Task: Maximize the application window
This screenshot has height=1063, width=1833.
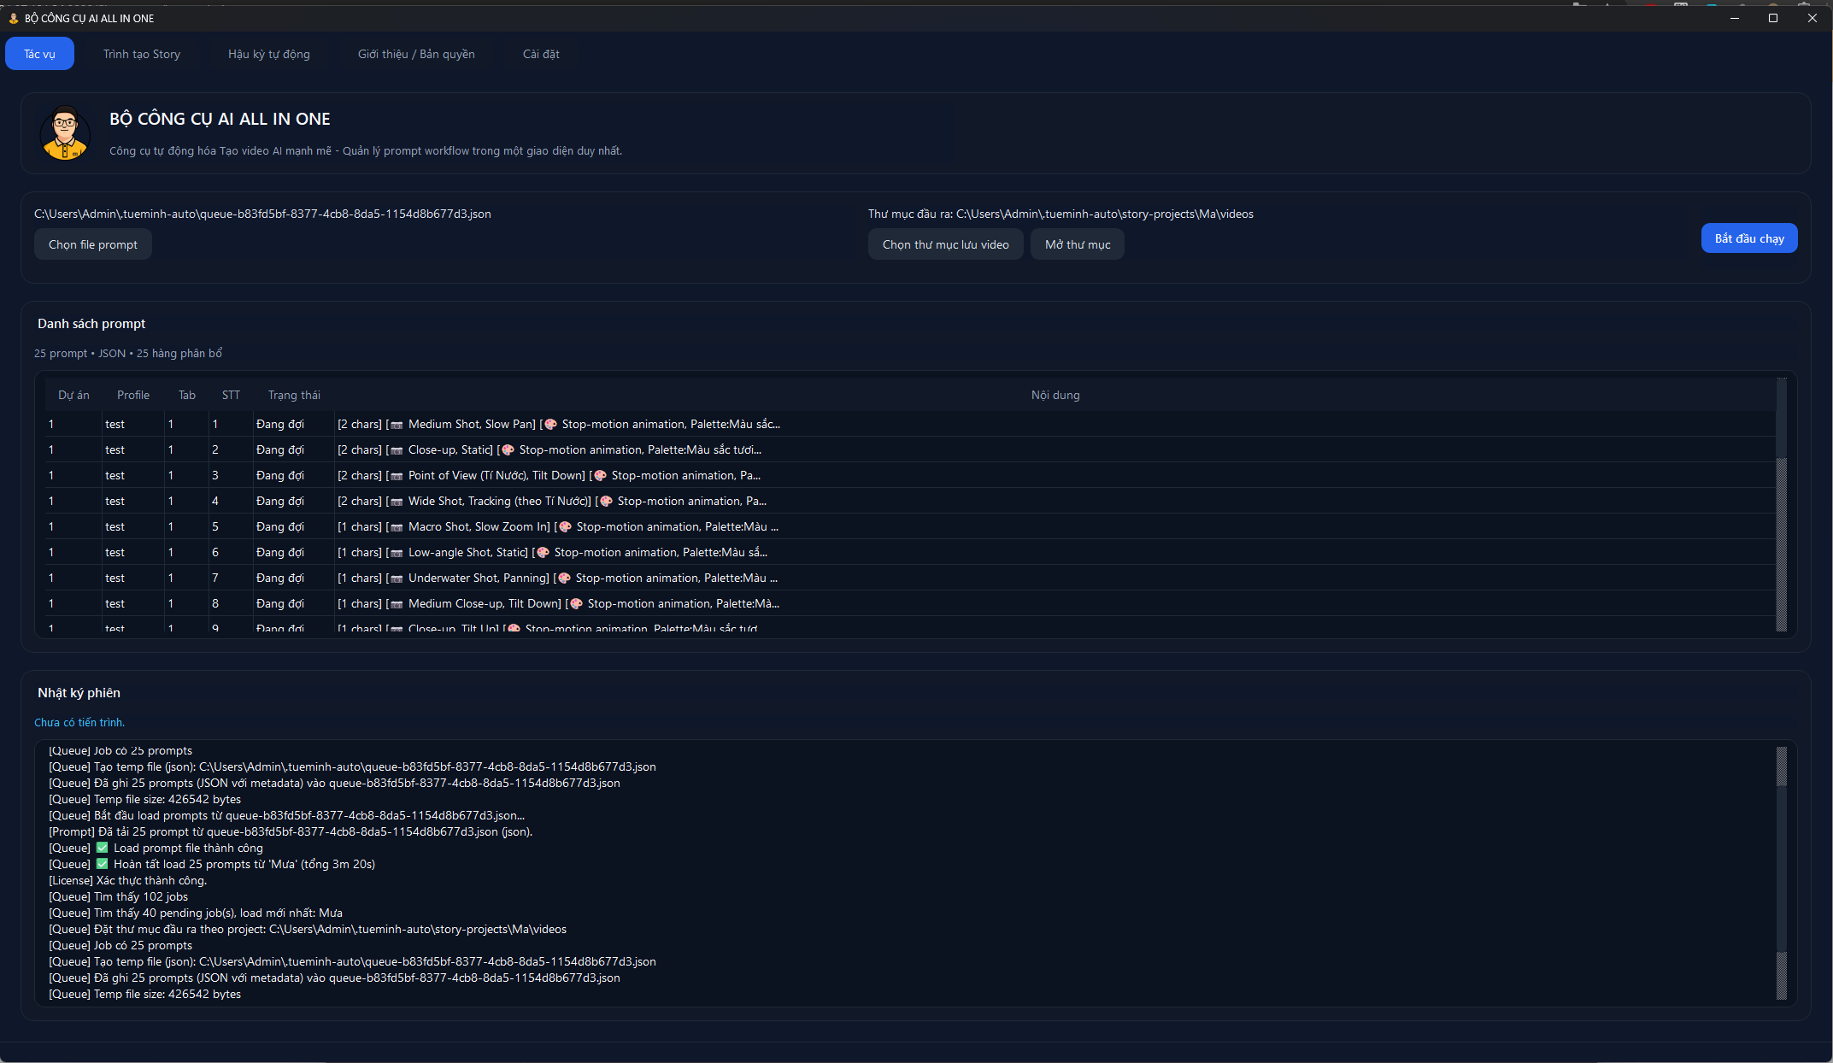Action: coord(1773,18)
